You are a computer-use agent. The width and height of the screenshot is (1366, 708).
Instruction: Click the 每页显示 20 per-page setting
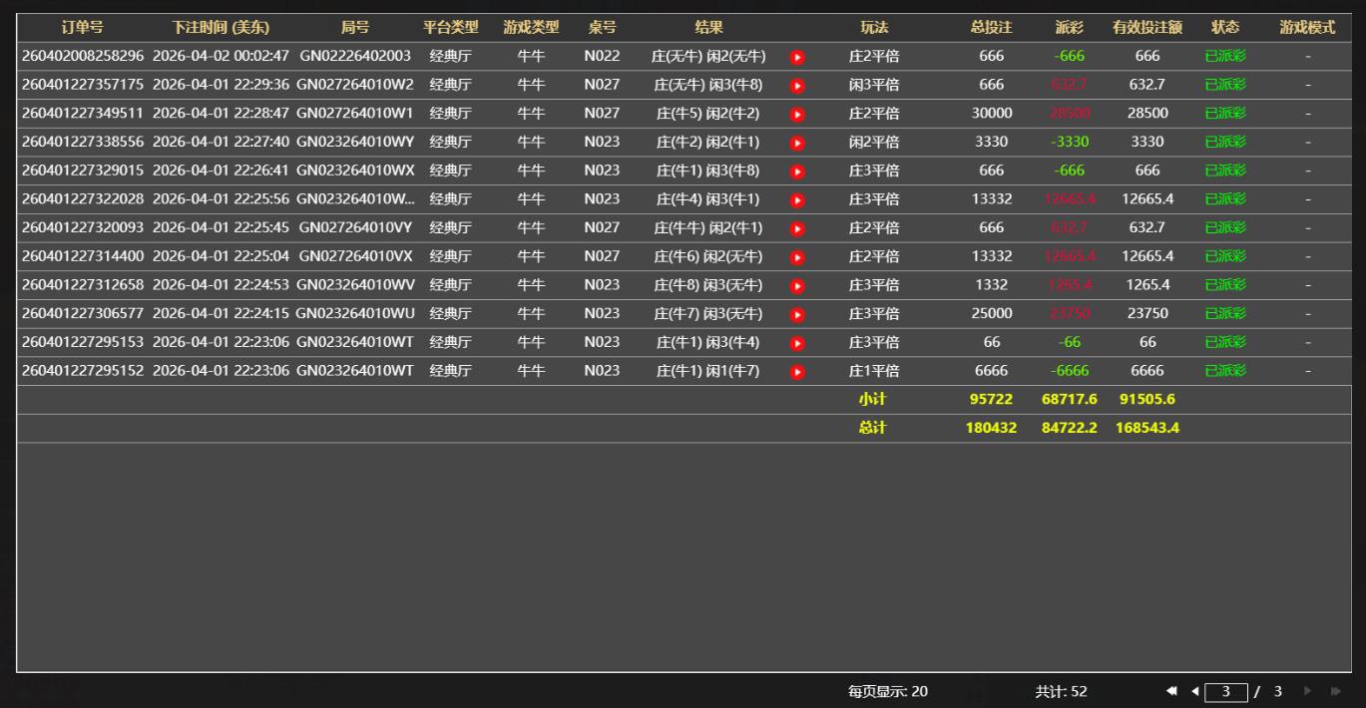[887, 691]
